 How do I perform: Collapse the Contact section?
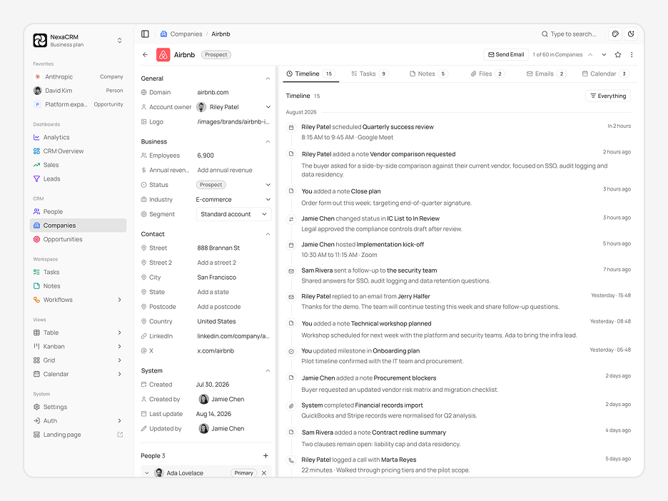point(268,234)
